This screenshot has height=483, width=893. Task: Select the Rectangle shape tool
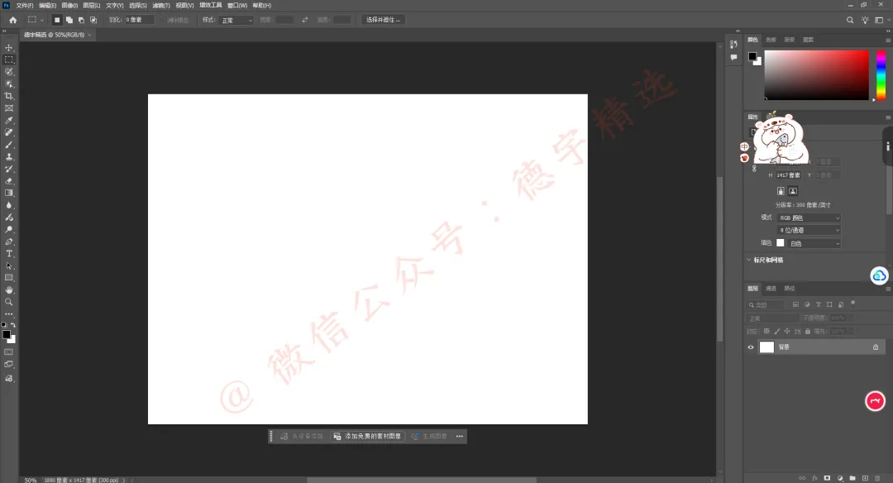tap(9, 278)
